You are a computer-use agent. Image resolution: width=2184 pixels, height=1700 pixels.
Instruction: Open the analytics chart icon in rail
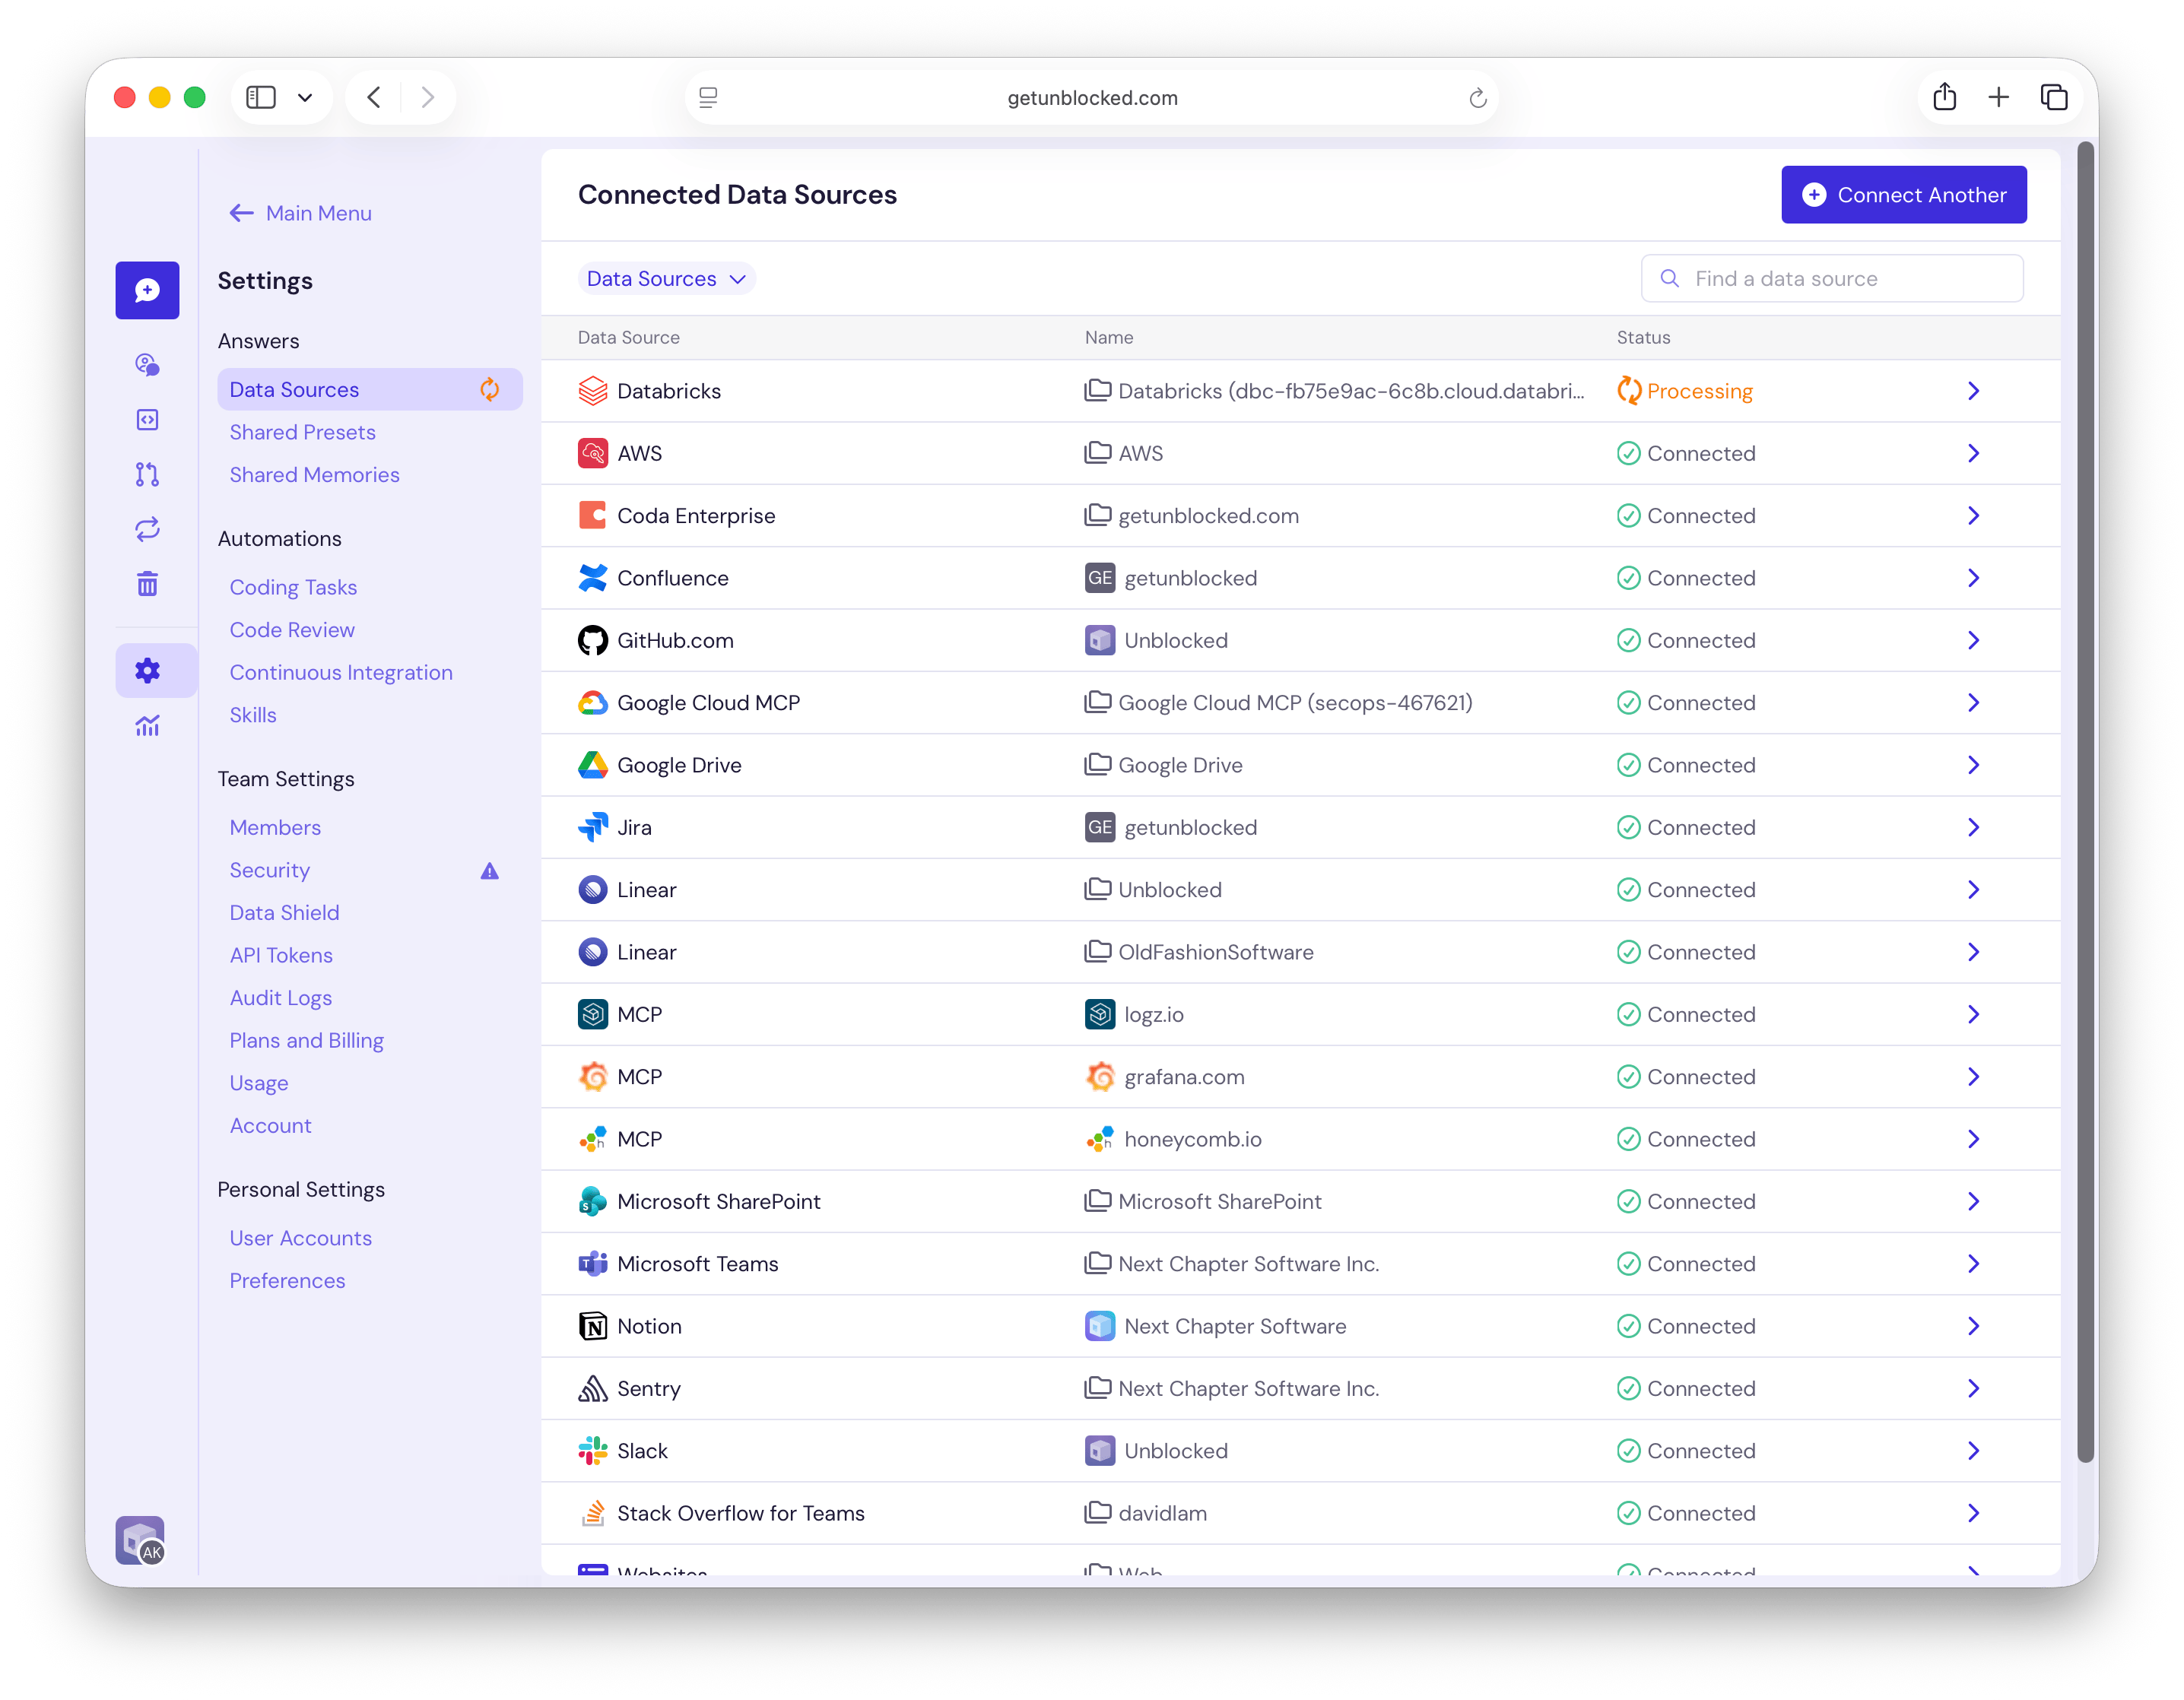coord(147,725)
